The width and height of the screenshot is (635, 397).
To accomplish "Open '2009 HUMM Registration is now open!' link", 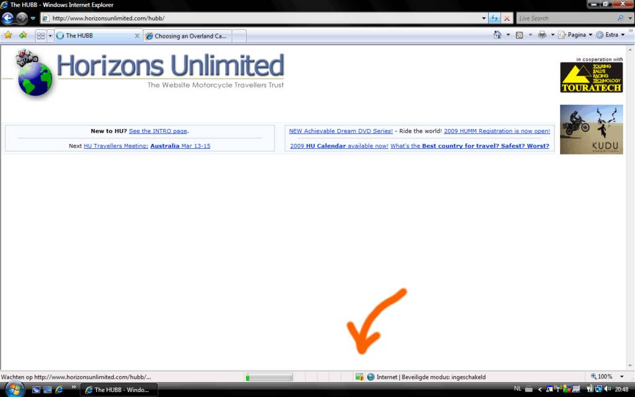I will 497,131.
